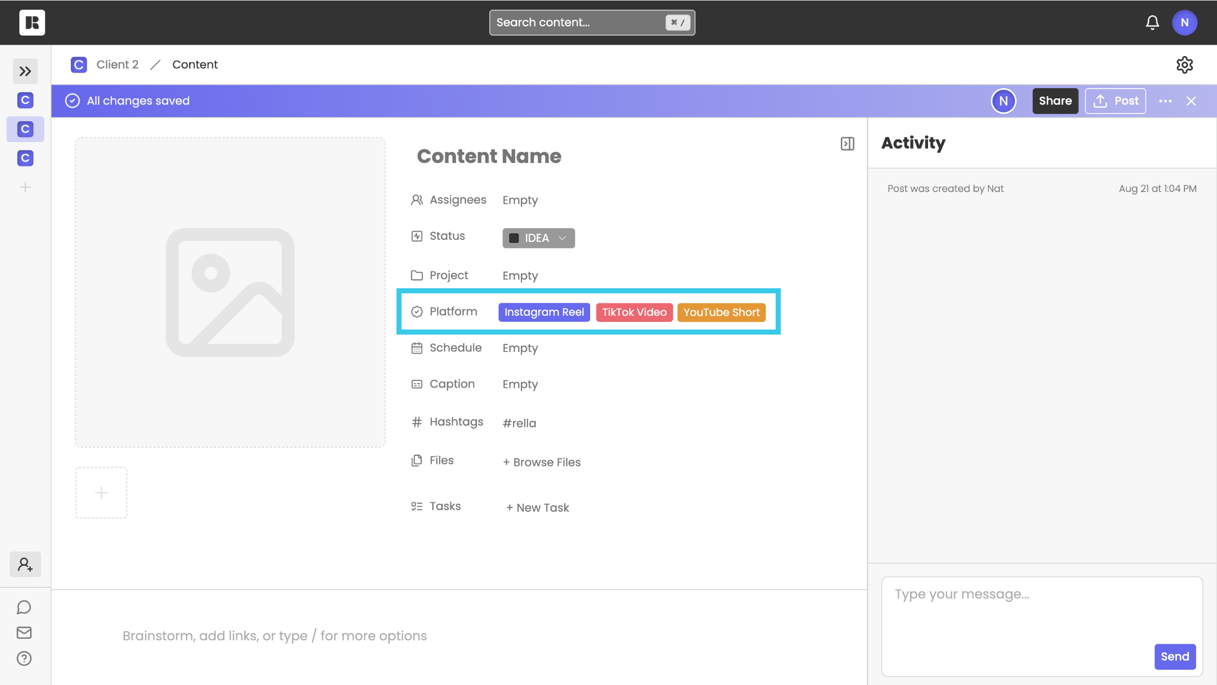The width and height of the screenshot is (1217, 685).
Task: Click the Activity heading
Action: (913, 143)
